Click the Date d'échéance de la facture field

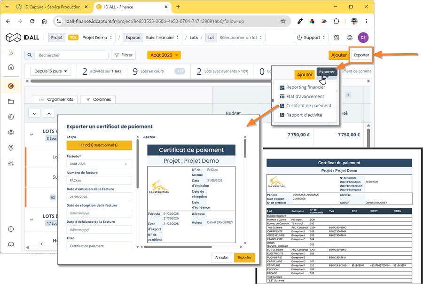(x=99, y=230)
